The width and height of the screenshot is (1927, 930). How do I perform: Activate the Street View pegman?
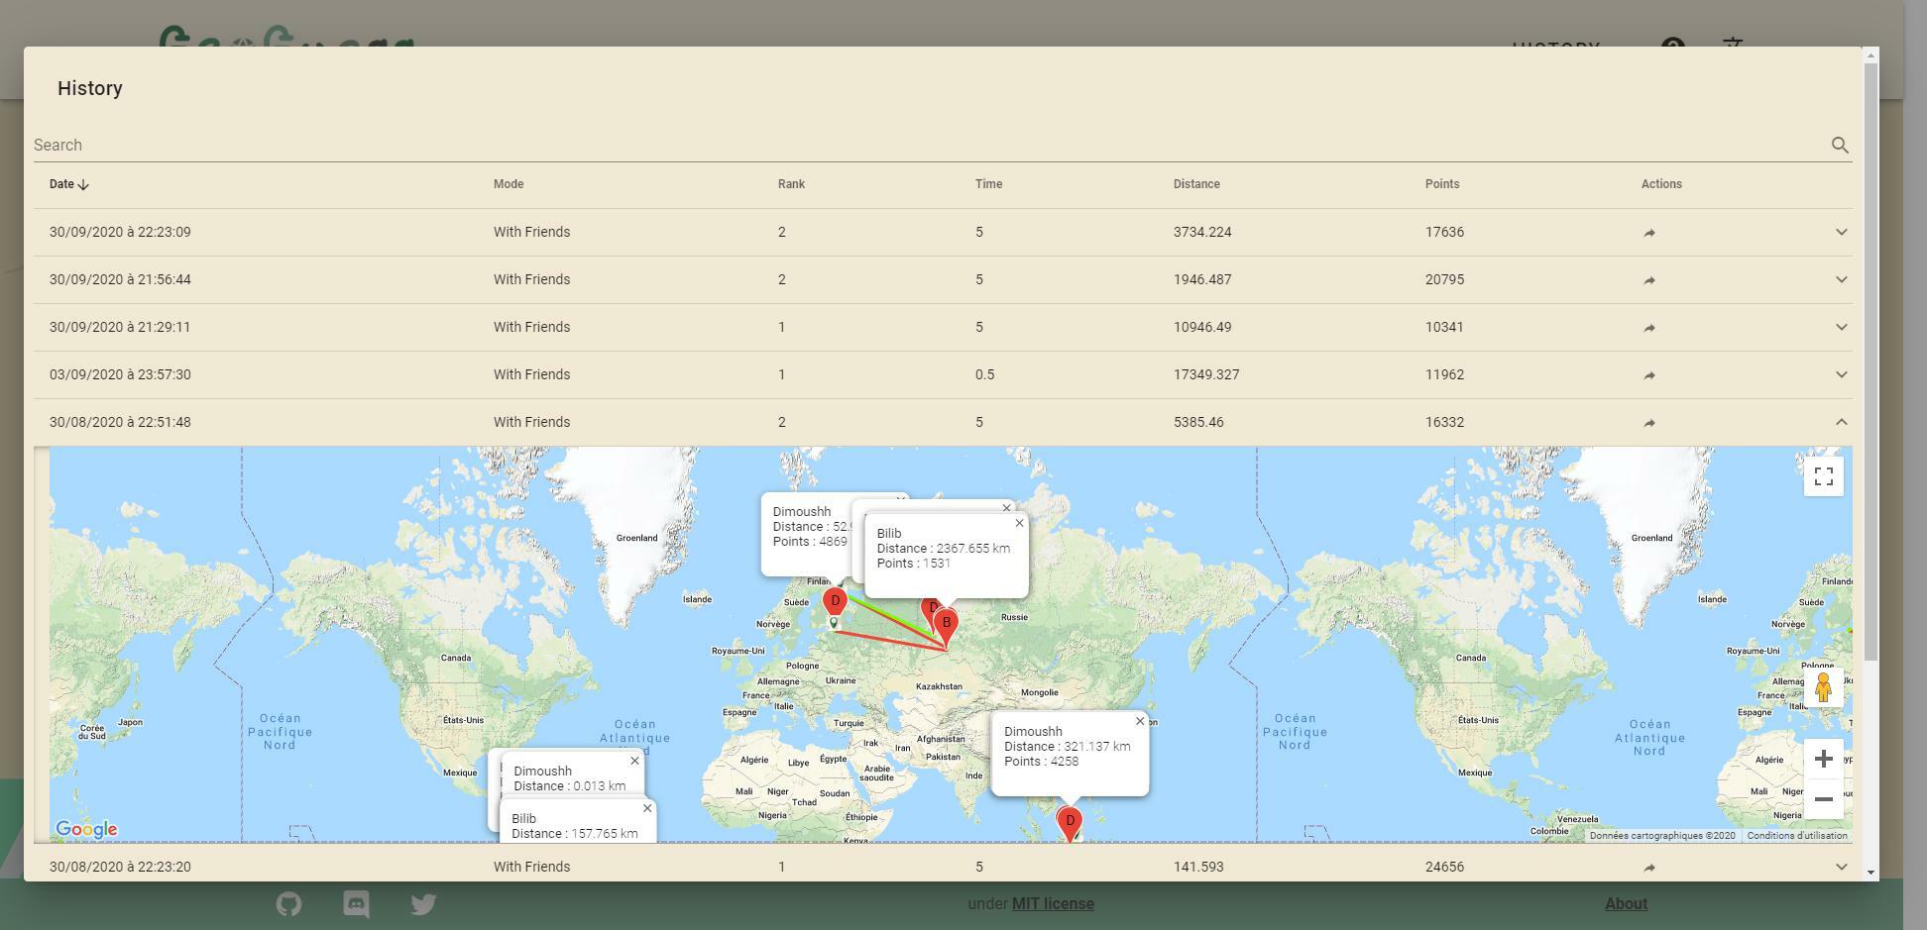pyautogui.click(x=1825, y=684)
